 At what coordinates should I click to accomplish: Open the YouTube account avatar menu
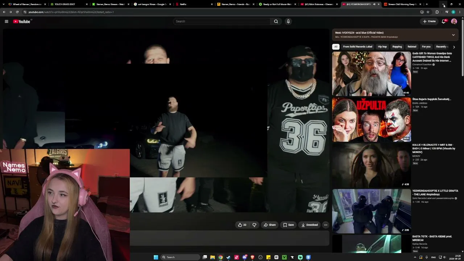tap(454, 21)
